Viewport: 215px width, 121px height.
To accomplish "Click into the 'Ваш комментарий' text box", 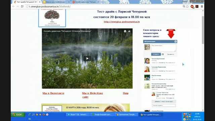I will (164, 48).
